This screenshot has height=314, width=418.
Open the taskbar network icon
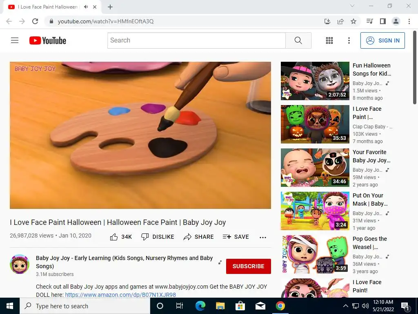[x=356, y=306]
